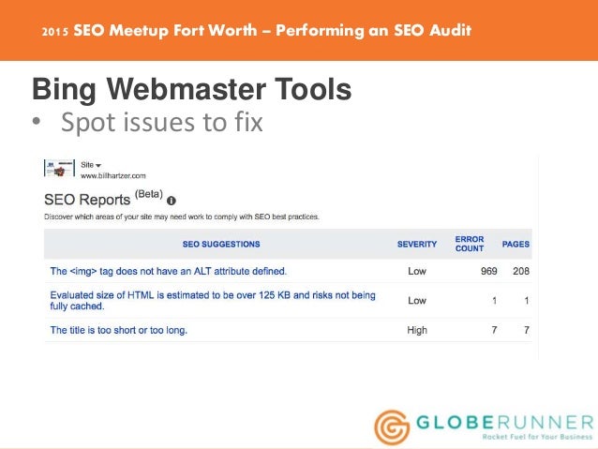Click the 969 error count value

coord(488,271)
